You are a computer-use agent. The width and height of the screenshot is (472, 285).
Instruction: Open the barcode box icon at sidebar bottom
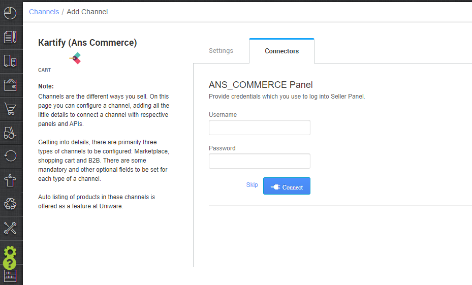pyautogui.click(x=10, y=276)
